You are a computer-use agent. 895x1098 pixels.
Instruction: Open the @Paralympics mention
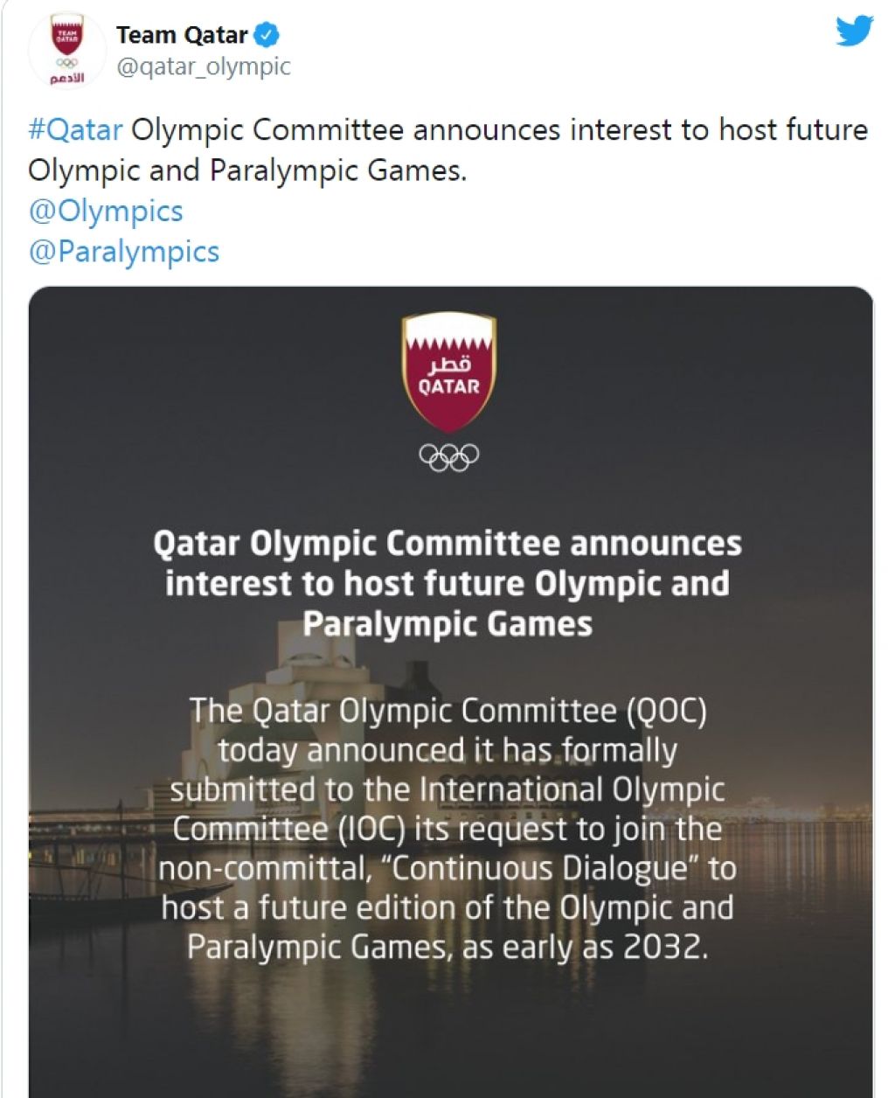(123, 252)
